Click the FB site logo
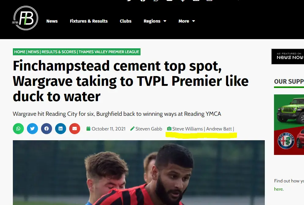 pos(25,18)
